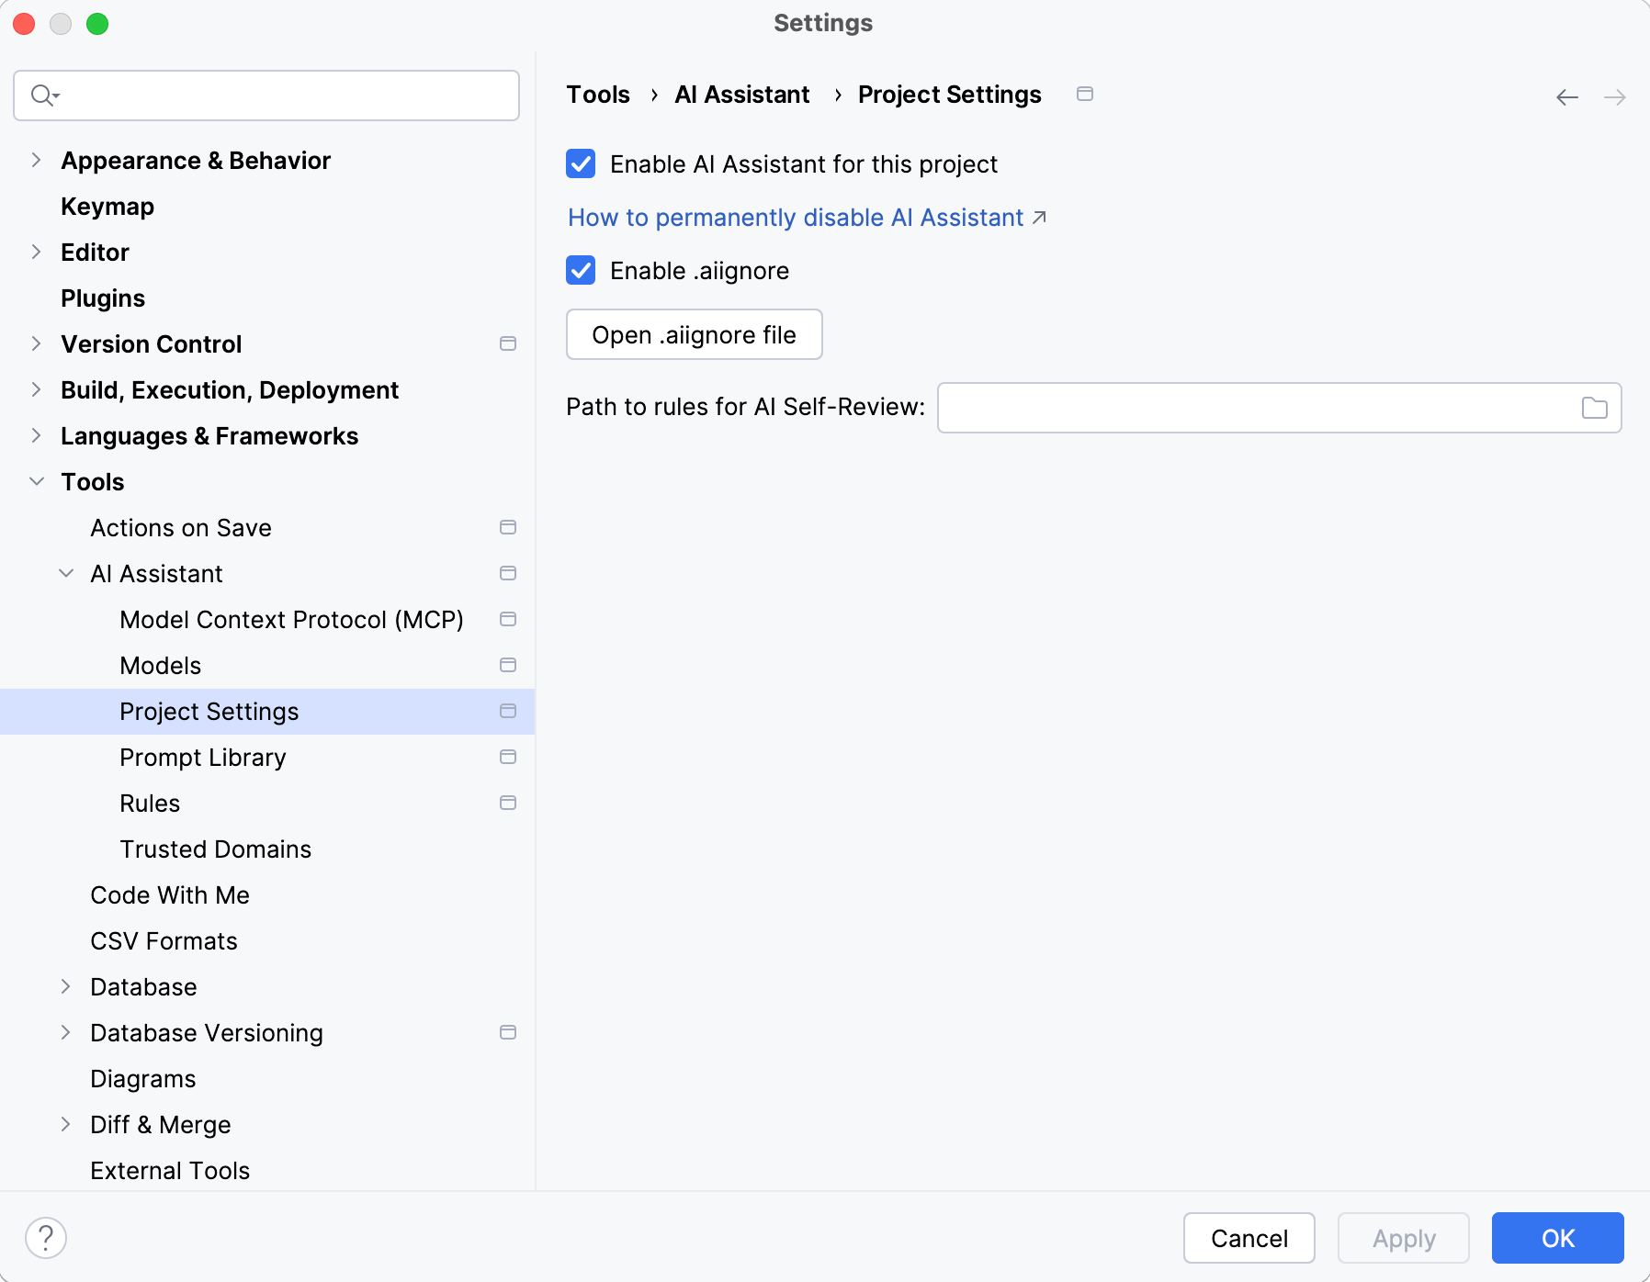
Task: Expand Diff & Merge node
Action: click(x=66, y=1124)
